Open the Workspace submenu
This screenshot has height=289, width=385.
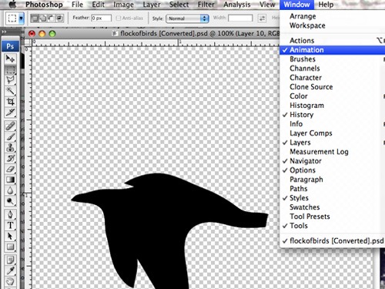pos(333,25)
